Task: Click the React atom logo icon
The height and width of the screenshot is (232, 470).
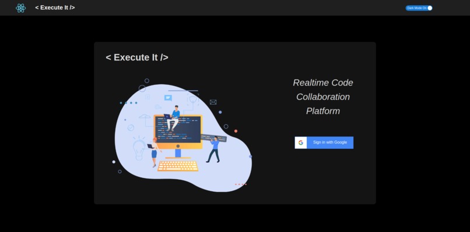Action: tap(20, 8)
